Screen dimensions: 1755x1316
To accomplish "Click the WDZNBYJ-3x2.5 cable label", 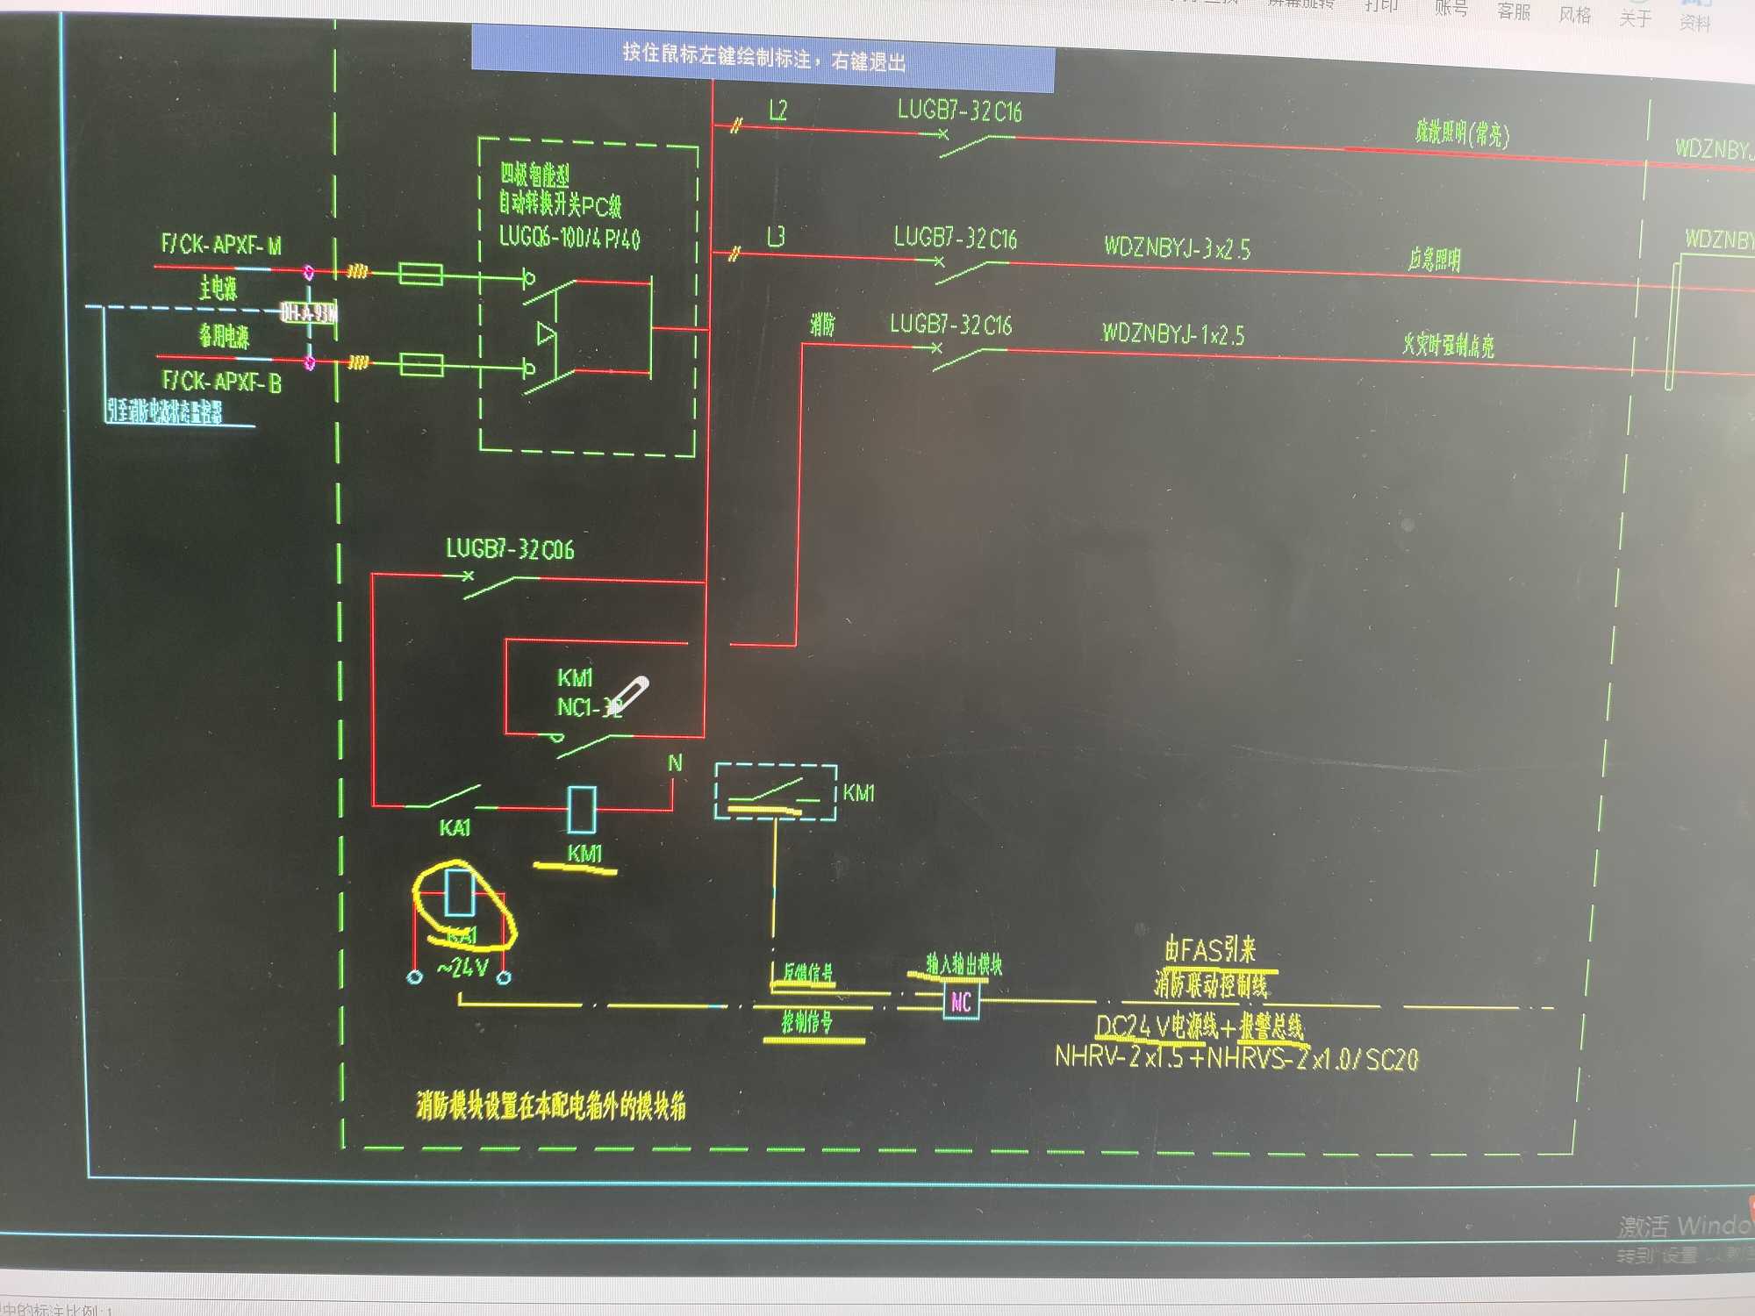I will (x=1178, y=247).
